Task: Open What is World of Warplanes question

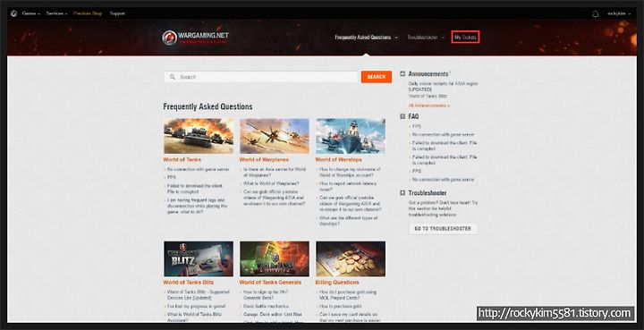Action: tap(271, 183)
